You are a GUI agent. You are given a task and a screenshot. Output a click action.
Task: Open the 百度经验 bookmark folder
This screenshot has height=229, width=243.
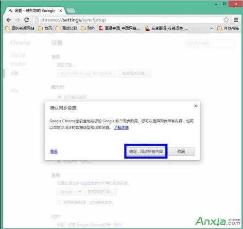(x=66, y=28)
